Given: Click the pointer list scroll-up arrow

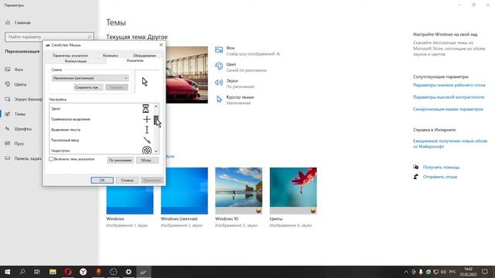Looking at the screenshot, I should pyautogui.click(x=156, y=107).
